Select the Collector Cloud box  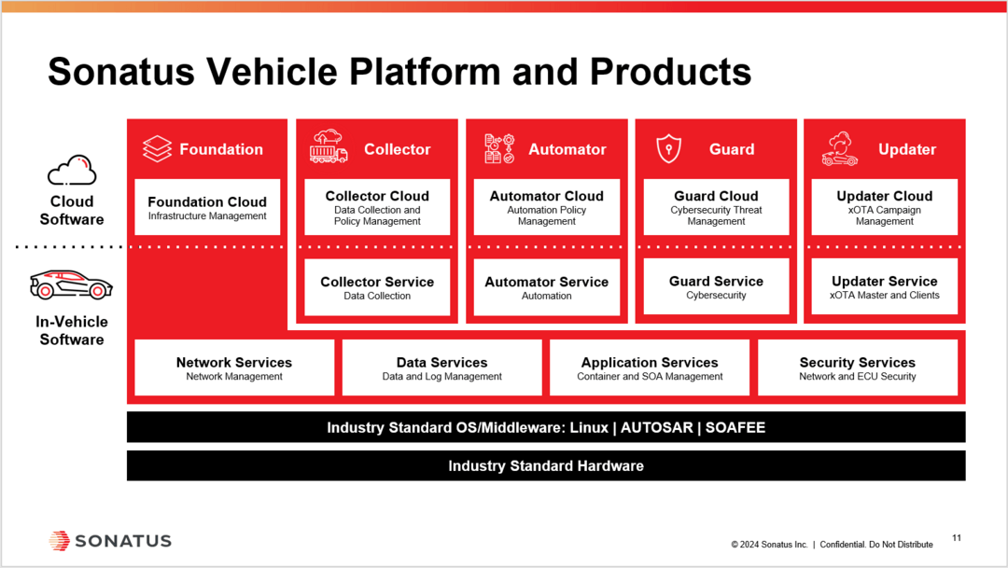[x=377, y=207]
